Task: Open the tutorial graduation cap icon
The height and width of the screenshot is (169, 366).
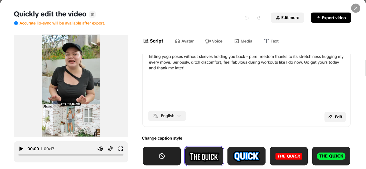Action: point(92,14)
